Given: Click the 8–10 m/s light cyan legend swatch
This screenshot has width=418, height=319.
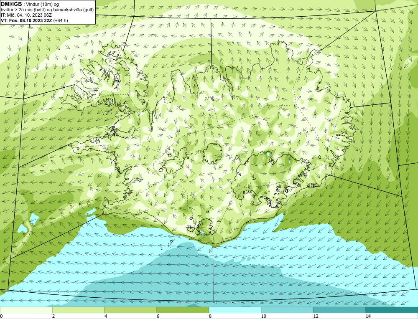Looking at the screenshot, I should [235, 310].
